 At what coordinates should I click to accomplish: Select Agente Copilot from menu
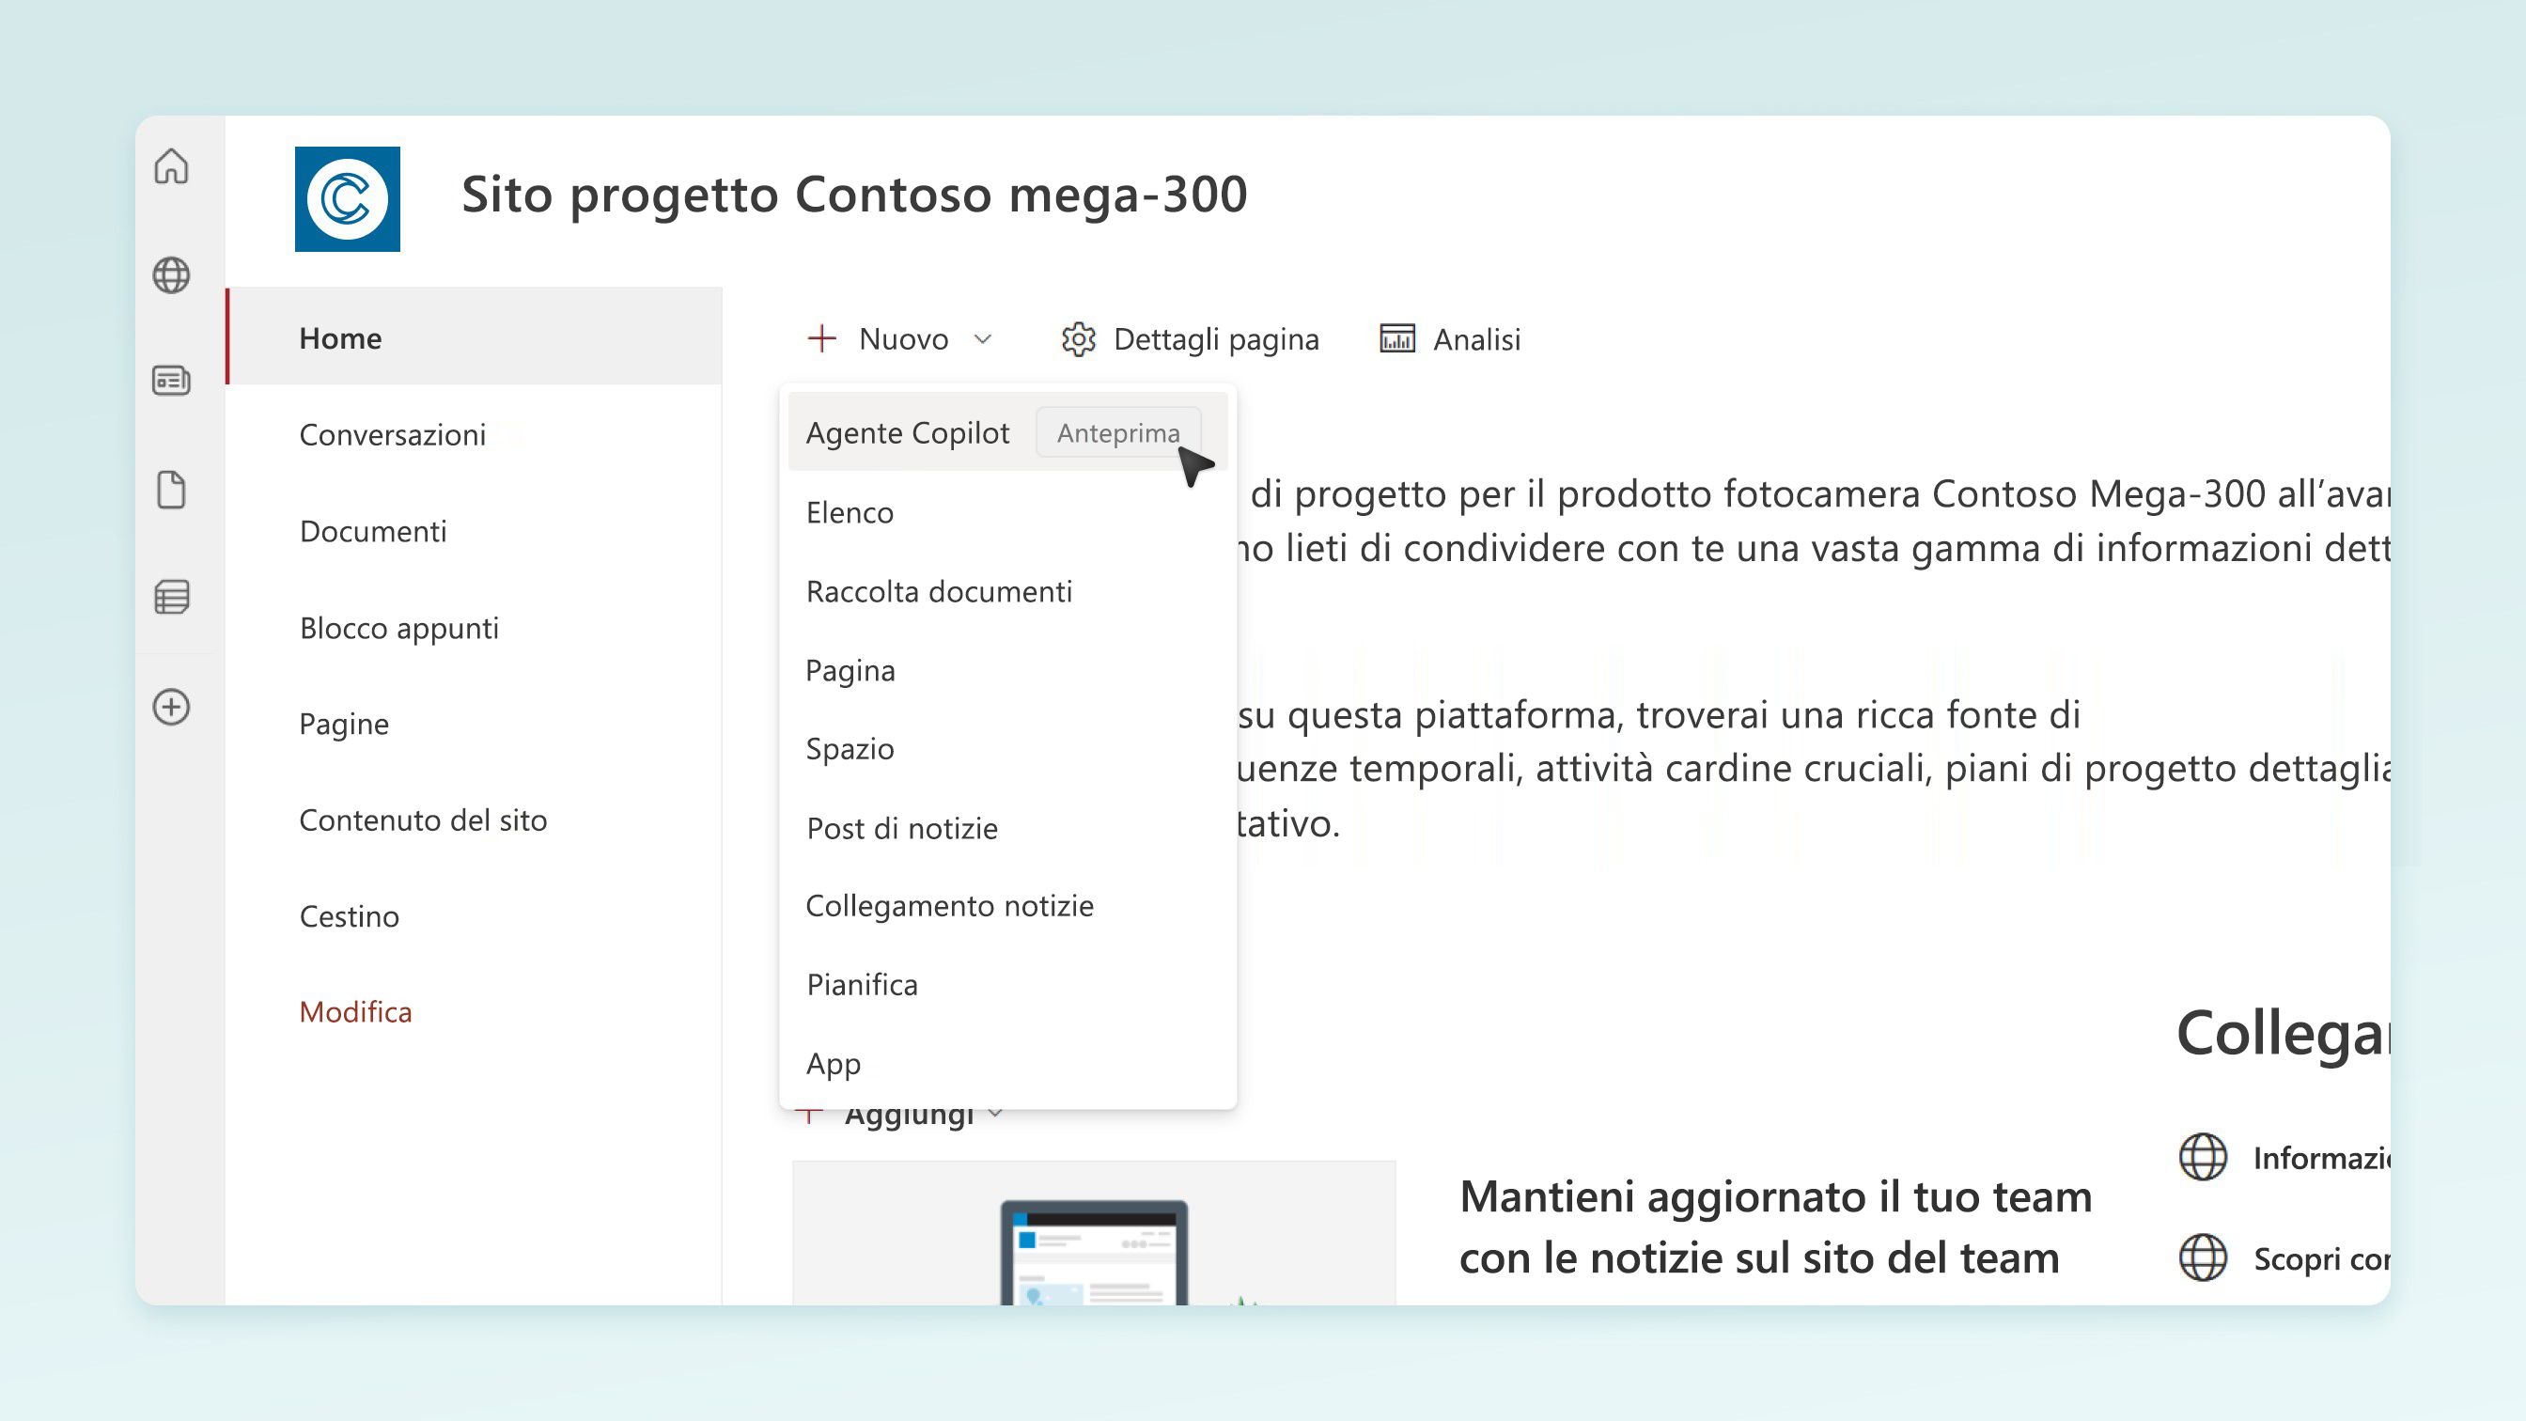click(x=908, y=432)
